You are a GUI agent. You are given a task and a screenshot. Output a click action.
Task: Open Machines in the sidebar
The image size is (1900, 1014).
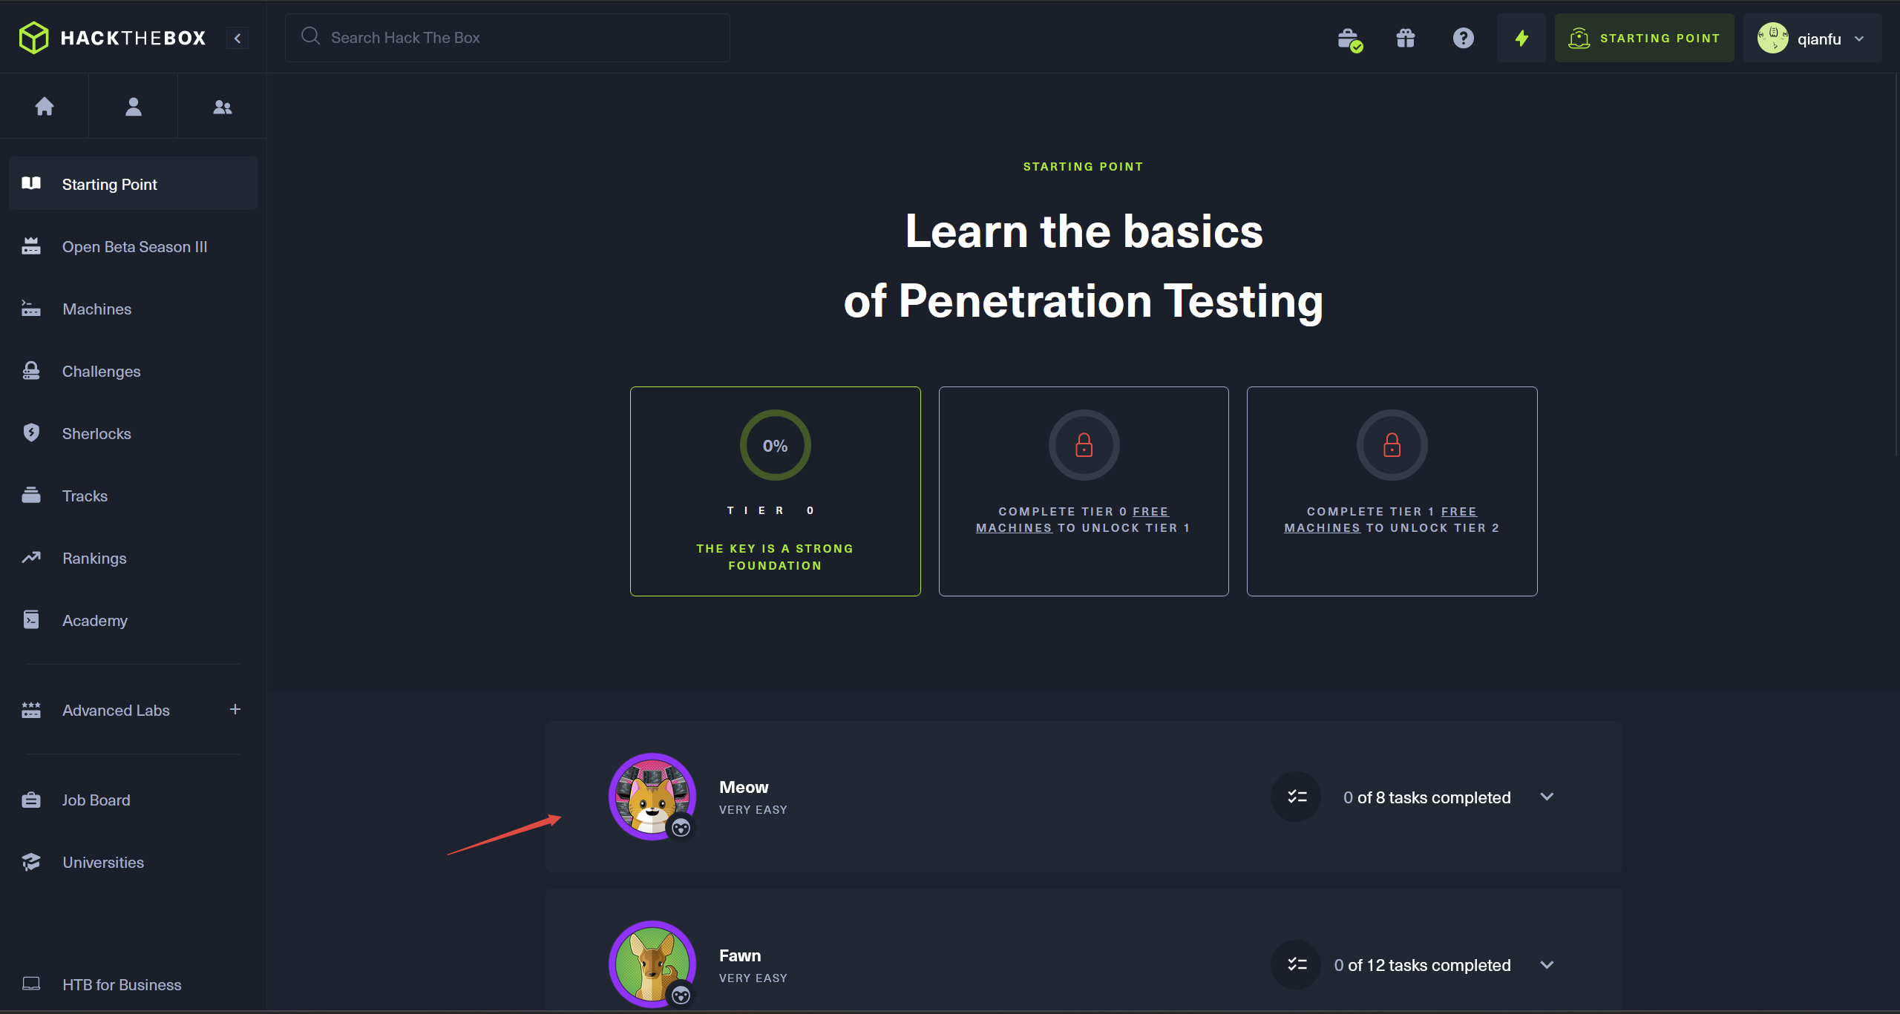(96, 309)
